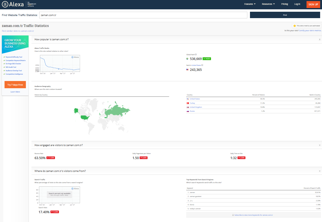The height and width of the screenshot is (222, 322).
Task: Click the SIGN UP button
Action: click(313, 4)
